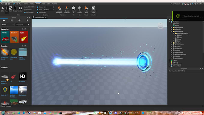The height and width of the screenshot is (115, 204).
Task: Select the Move tool
Action: point(7,9)
